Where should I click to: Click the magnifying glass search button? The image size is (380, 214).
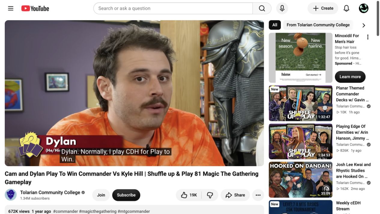pyautogui.click(x=262, y=8)
